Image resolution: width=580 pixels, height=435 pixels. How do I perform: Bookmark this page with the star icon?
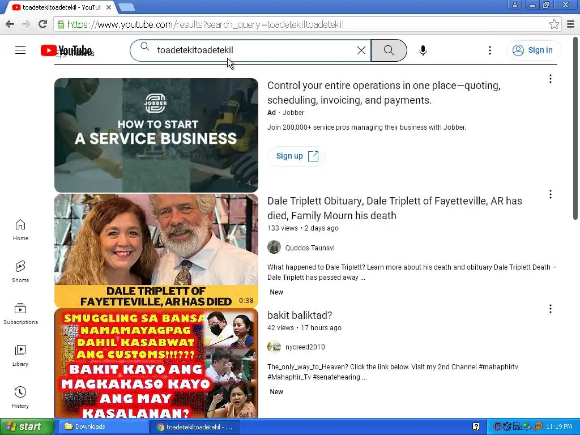coord(554,24)
